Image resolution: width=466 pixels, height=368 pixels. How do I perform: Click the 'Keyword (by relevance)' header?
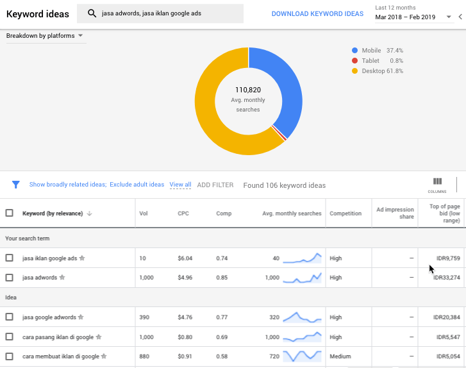coord(53,213)
